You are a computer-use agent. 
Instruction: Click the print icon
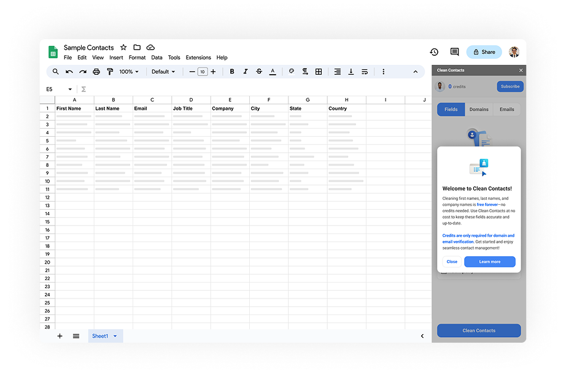(x=96, y=72)
